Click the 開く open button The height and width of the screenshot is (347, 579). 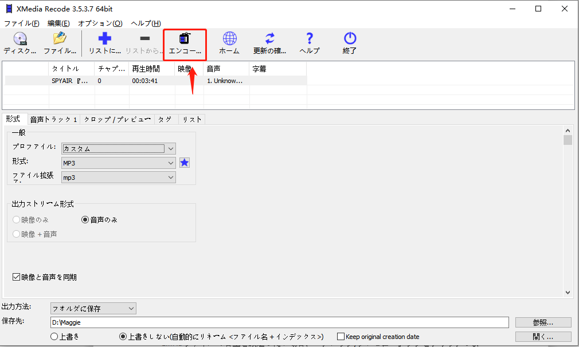(x=542, y=337)
